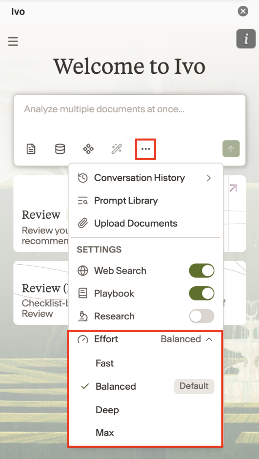
Task: Click the document icon in the prompt box
Action: pos(31,149)
